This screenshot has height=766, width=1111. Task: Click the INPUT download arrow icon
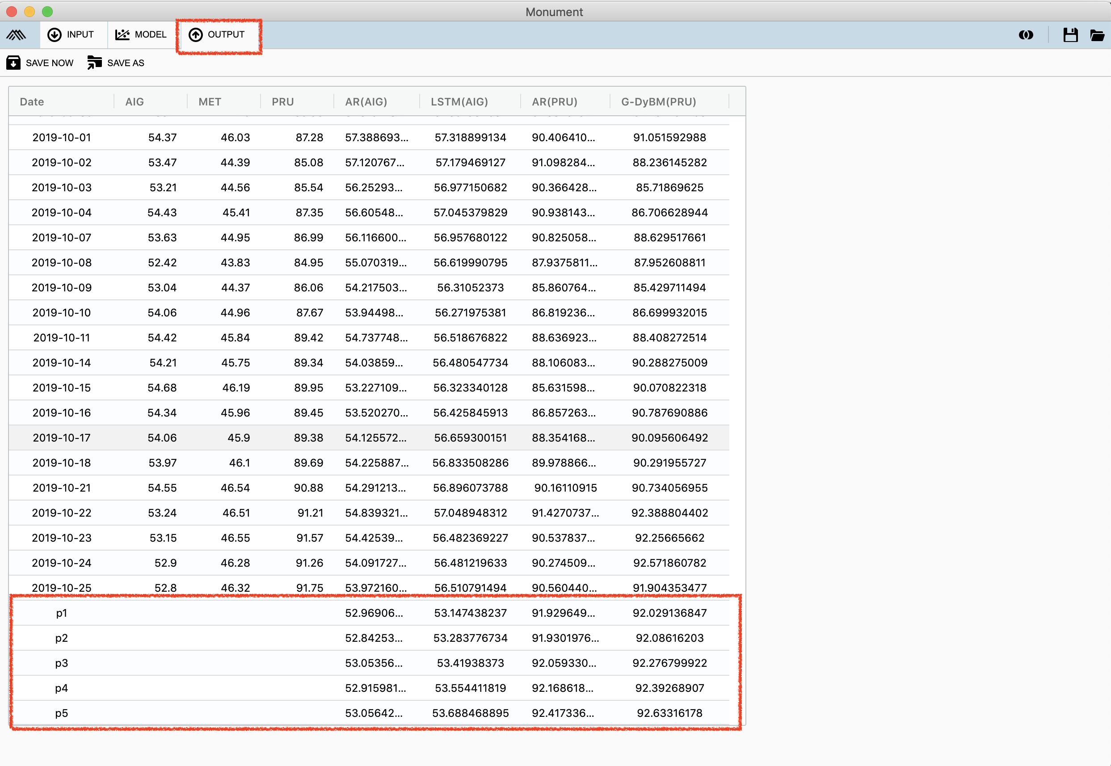54,34
